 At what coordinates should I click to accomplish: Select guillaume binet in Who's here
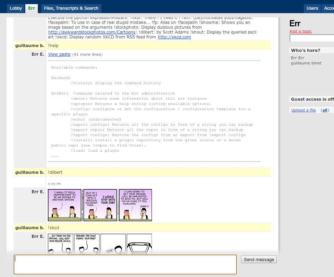click(x=306, y=63)
